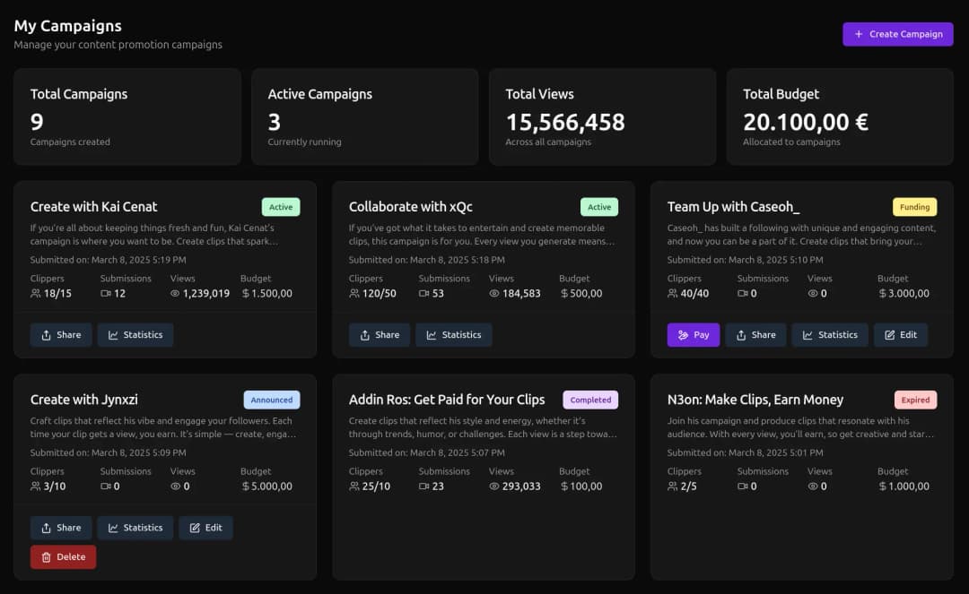Open the Total Views summary card
This screenshot has width=969, height=594.
tap(602, 116)
